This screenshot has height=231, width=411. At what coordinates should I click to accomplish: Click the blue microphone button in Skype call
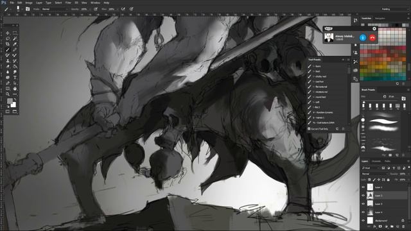pyautogui.click(x=363, y=38)
